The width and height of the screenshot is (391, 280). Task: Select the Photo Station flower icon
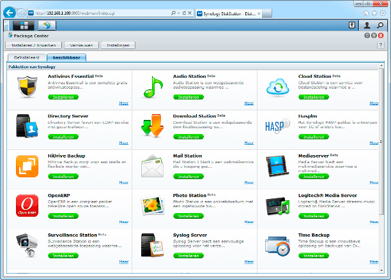tap(152, 205)
